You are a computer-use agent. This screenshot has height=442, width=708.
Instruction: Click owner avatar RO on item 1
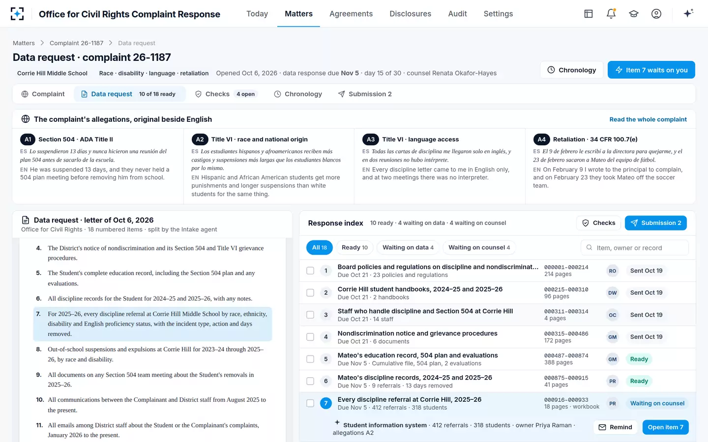click(613, 271)
